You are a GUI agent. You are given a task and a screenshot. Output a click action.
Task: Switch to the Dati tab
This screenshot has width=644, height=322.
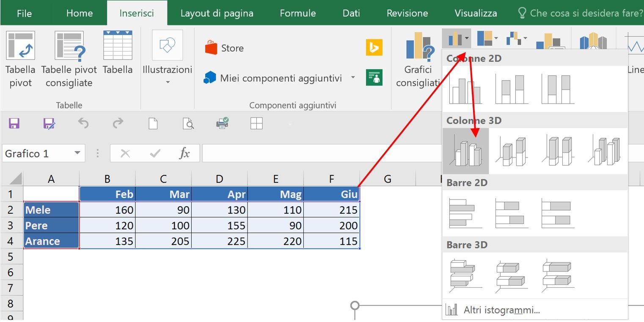point(351,13)
